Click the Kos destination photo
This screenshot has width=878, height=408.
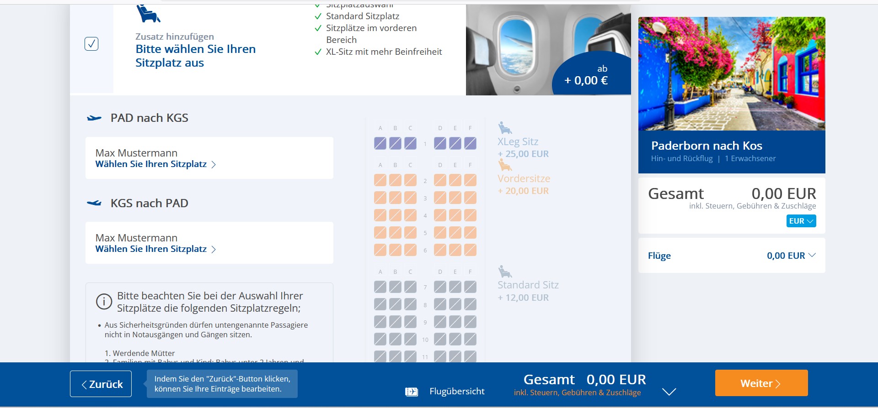(731, 74)
